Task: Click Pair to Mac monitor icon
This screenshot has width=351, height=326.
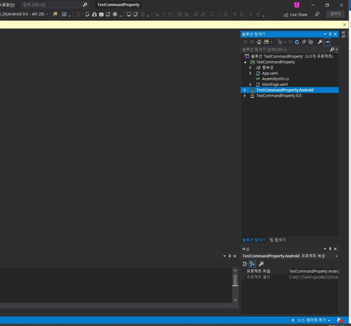Action: tap(129, 14)
